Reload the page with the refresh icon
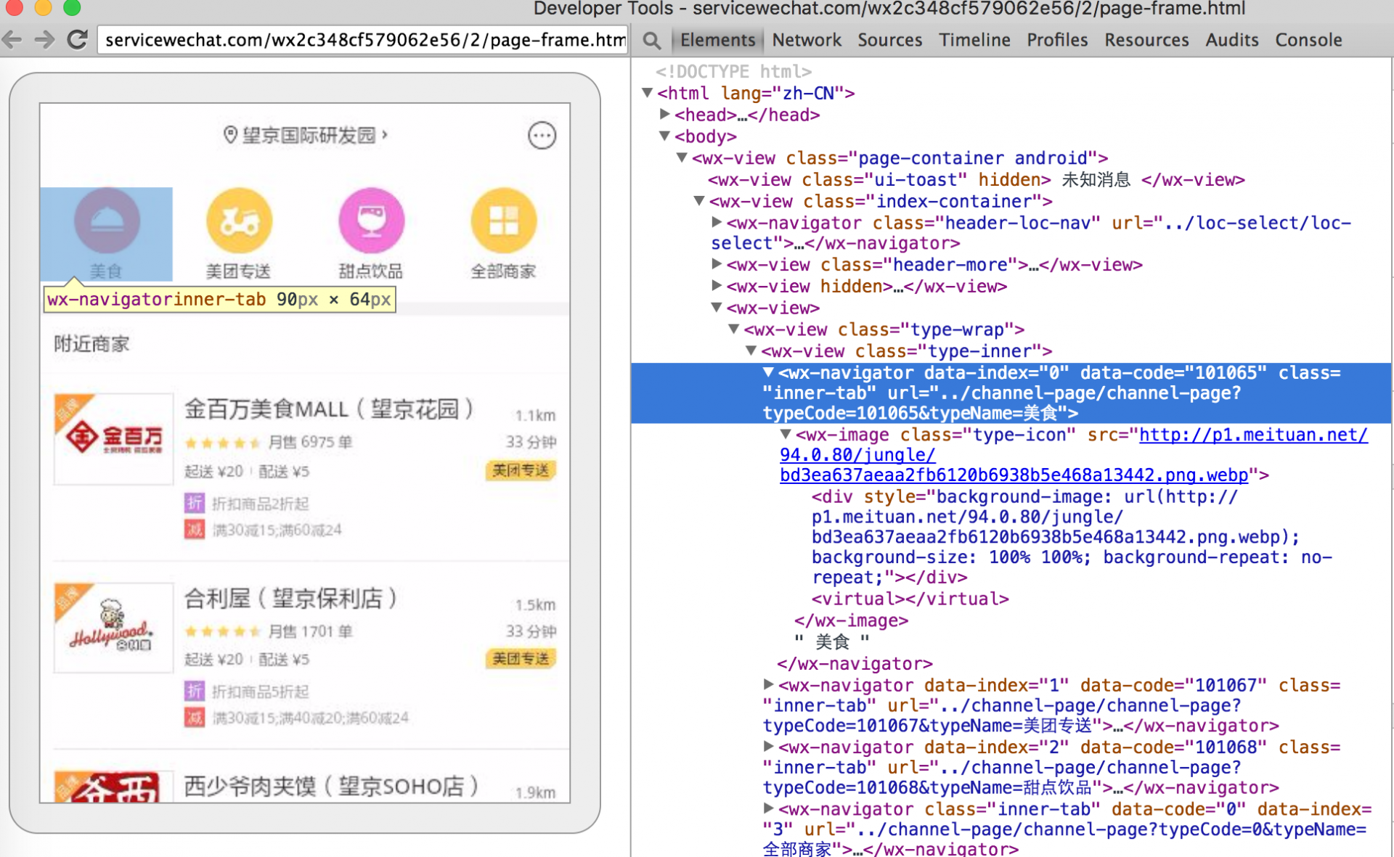The image size is (1394, 857). click(x=77, y=41)
